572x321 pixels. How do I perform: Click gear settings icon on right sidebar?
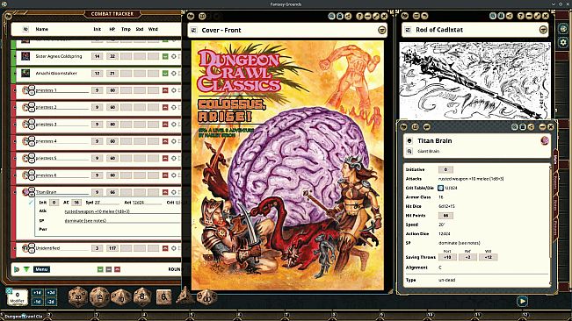(x=563, y=43)
